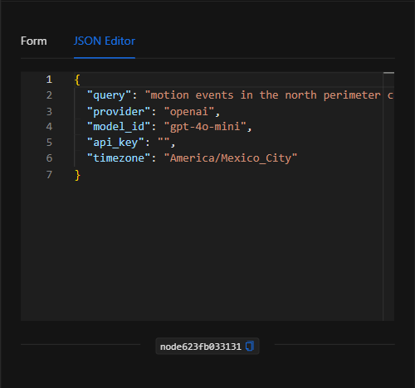This screenshot has width=415, height=388.
Task: Click the "api_key" key
Action: click(x=115, y=143)
